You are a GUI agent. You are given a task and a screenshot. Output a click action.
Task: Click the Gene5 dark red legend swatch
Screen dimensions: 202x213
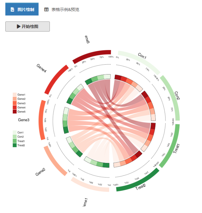click(15, 112)
